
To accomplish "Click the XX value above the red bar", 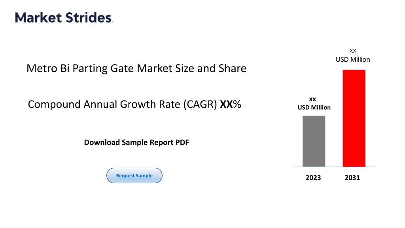I will pyautogui.click(x=353, y=51).
